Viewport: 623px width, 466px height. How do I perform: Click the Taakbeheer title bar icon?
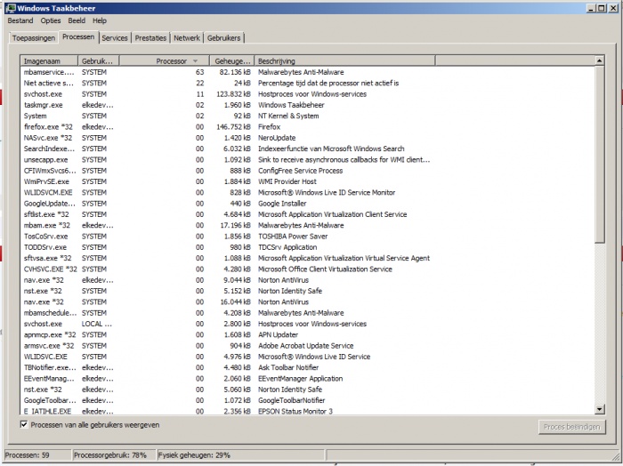pyautogui.click(x=11, y=8)
